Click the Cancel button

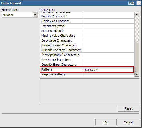point(129,122)
